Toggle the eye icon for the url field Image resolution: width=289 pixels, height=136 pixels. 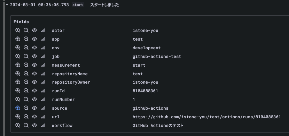[34, 117]
